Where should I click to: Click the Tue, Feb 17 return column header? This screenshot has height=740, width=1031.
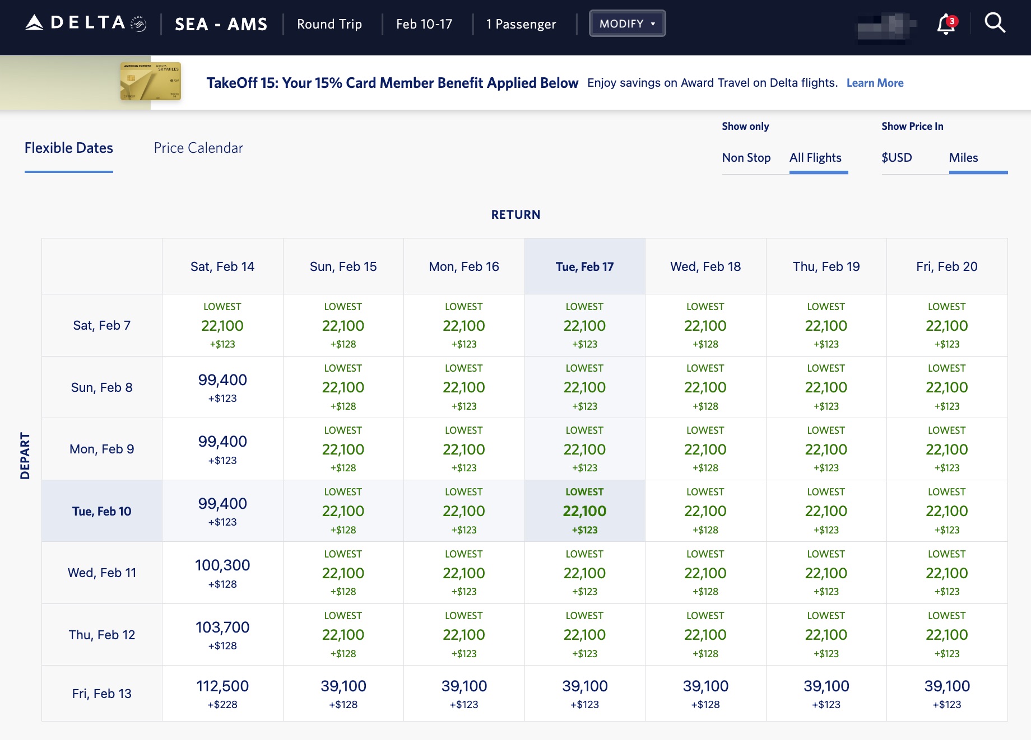584,266
